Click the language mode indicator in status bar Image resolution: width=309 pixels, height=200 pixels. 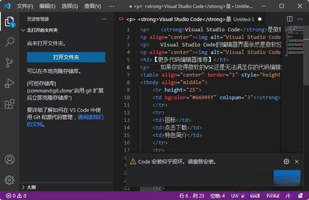[273, 196]
